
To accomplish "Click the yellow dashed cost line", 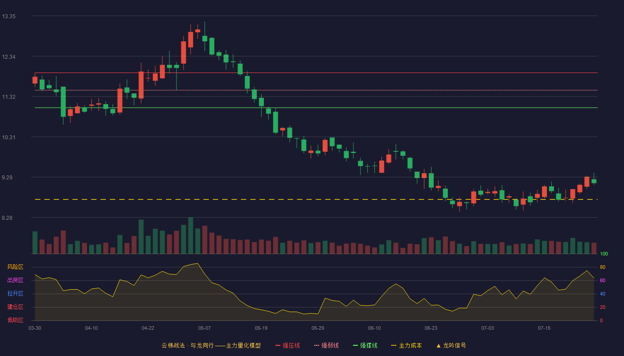I will click(x=316, y=199).
